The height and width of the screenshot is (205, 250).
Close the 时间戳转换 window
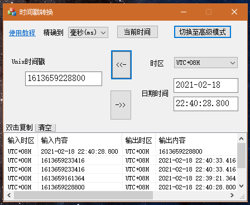tap(234, 12)
